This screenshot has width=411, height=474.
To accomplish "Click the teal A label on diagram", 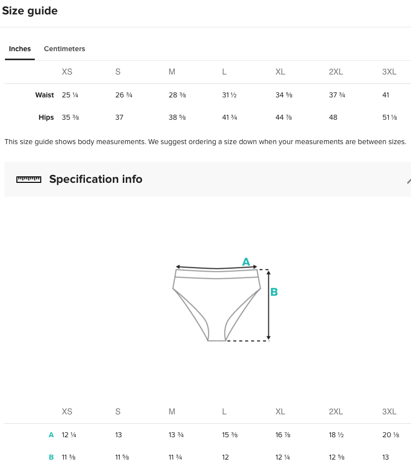I will pos(246,262).
